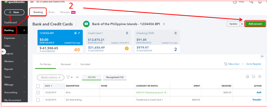Select the Reviewed tab
267x108 pixels.
tap(66, 64)
